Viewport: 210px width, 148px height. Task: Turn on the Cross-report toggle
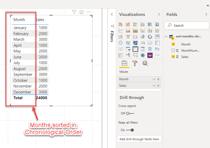click(x=130, y=113)
